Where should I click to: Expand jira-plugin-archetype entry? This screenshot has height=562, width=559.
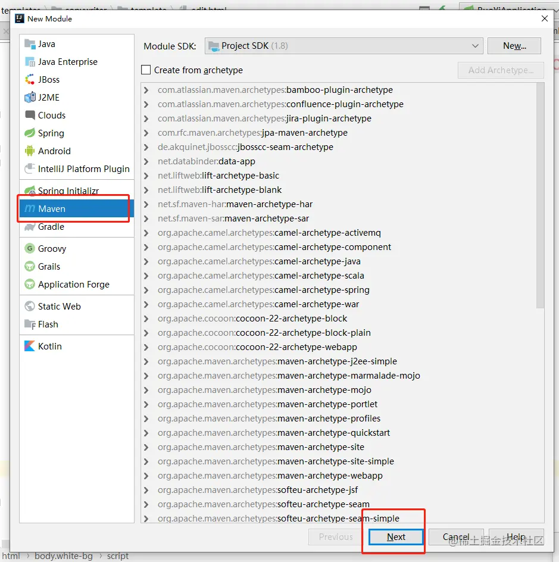146,118
